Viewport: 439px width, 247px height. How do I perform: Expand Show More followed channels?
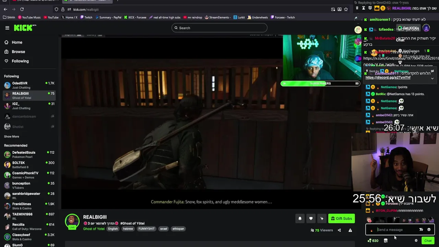click(x=12, y=137)
